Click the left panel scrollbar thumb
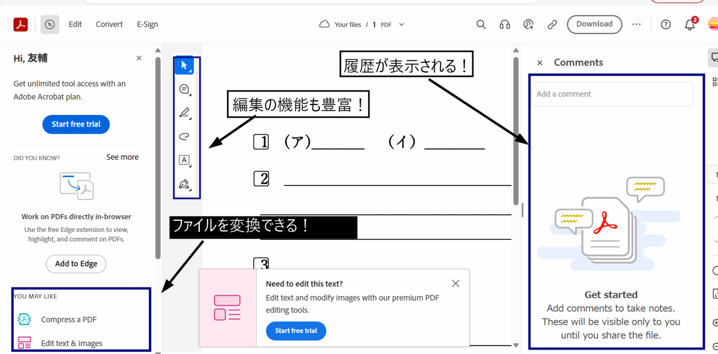The width and height of the screenshot is (718, 354). (158, 158)
